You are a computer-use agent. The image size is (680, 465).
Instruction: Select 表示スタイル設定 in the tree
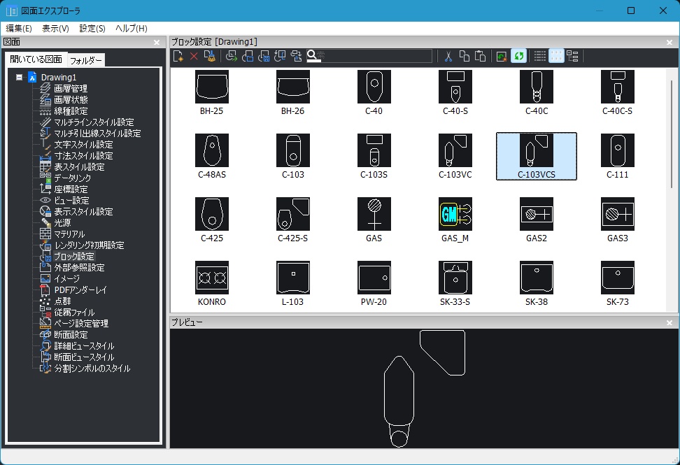[x=83, y=212]
